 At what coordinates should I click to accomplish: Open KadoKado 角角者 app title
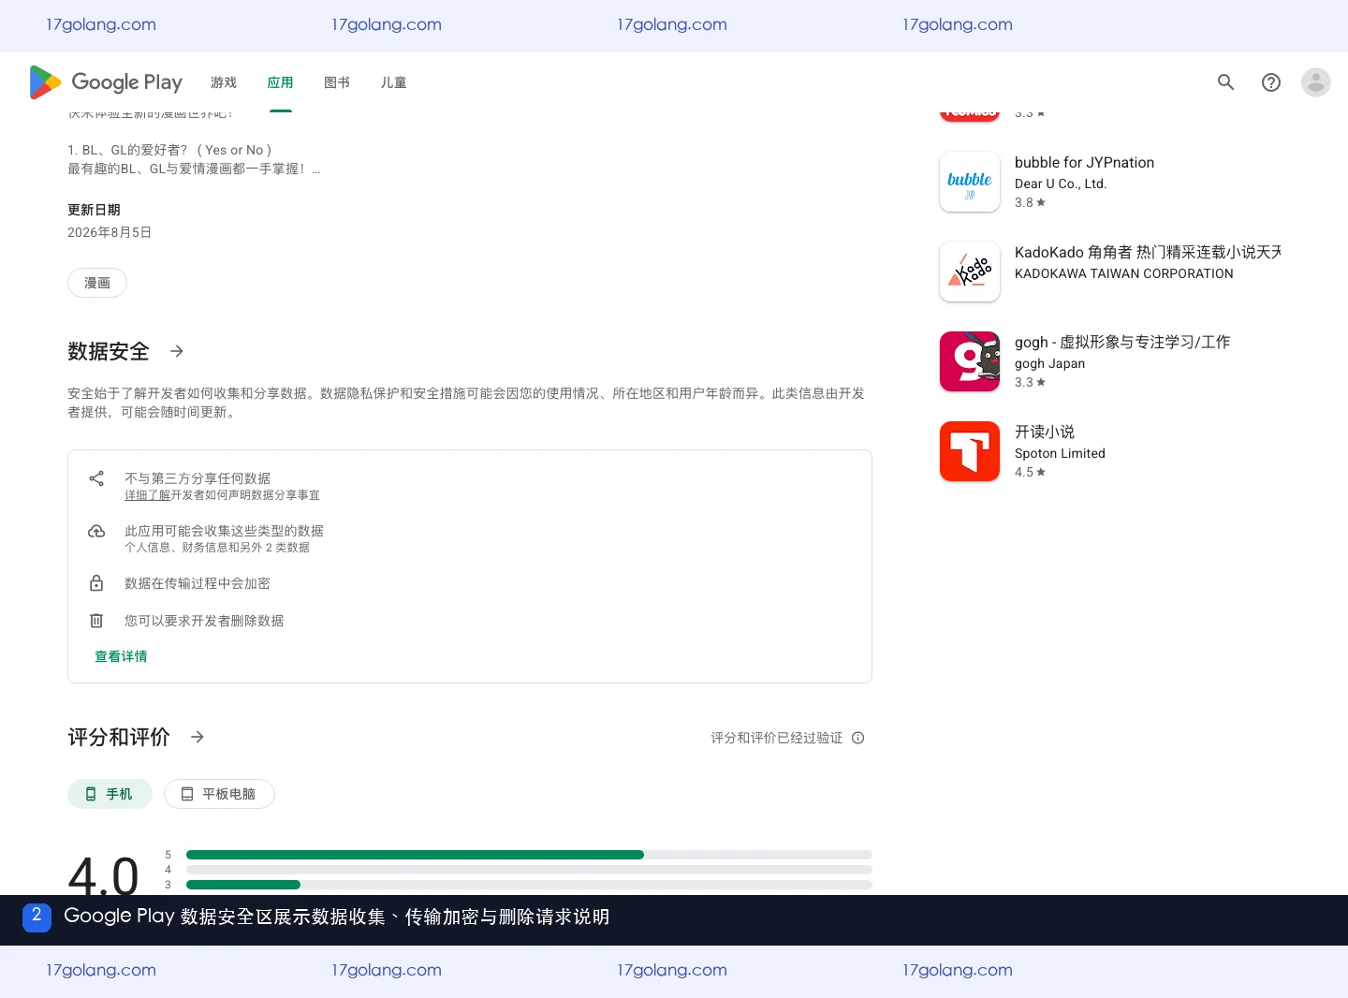(1148, 252)
